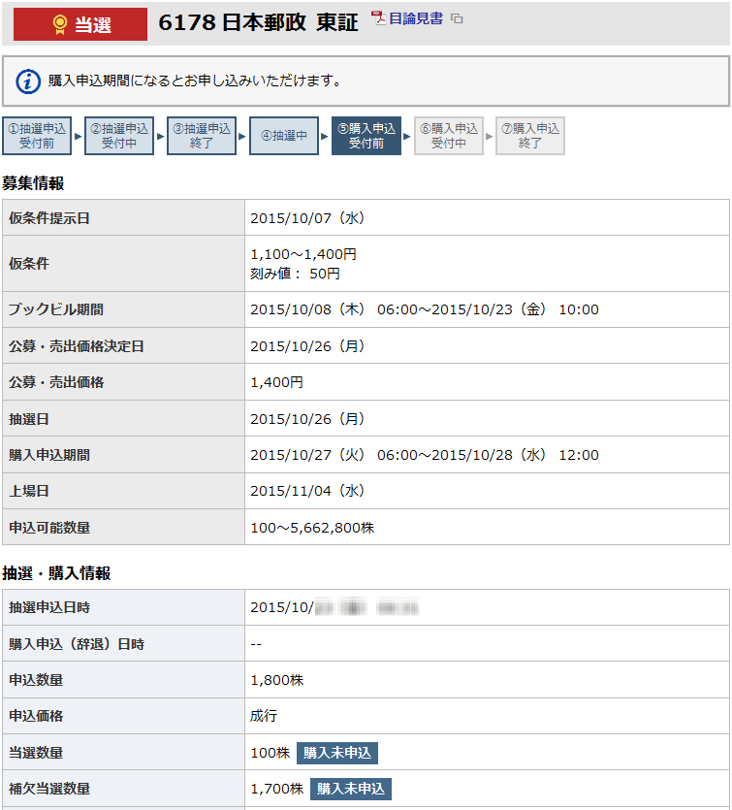Image resolution: width=732 pixels, height=810 pixels.
Task: Click the 申込可能数量 label cell
Action: tap(123, 528)
